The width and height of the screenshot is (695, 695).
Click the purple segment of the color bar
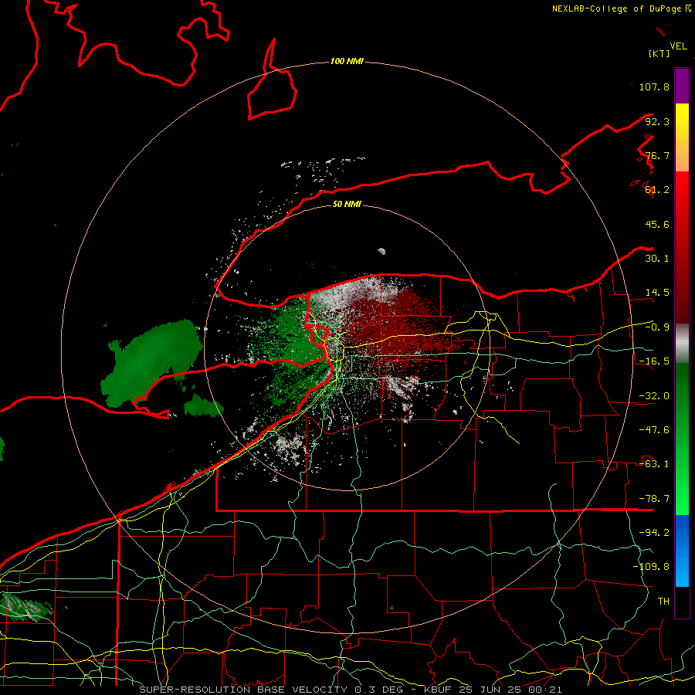(682, 86)
